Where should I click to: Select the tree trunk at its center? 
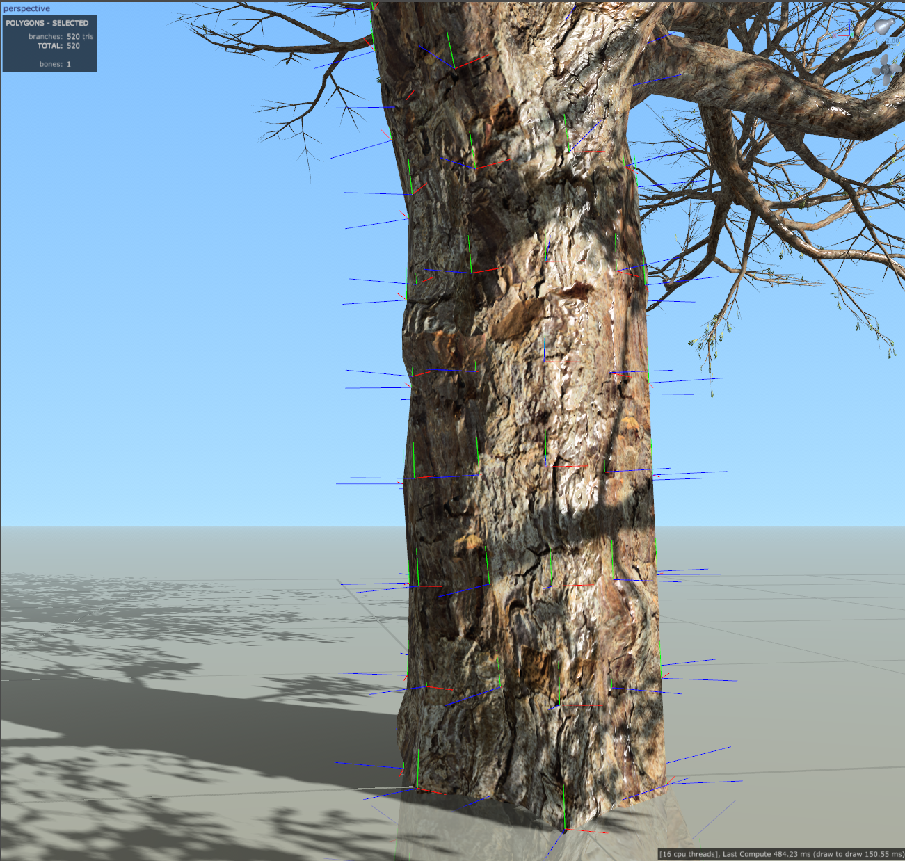[x=529, y=417]
